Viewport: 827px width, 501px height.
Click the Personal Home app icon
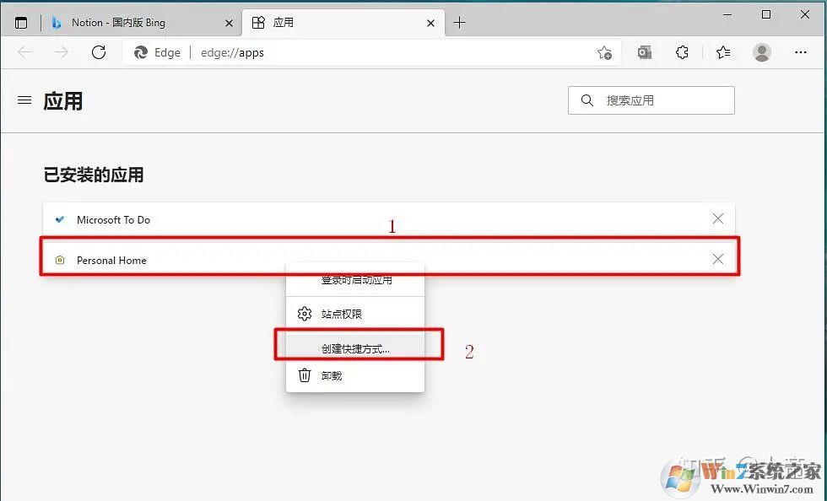pos(59,260)
